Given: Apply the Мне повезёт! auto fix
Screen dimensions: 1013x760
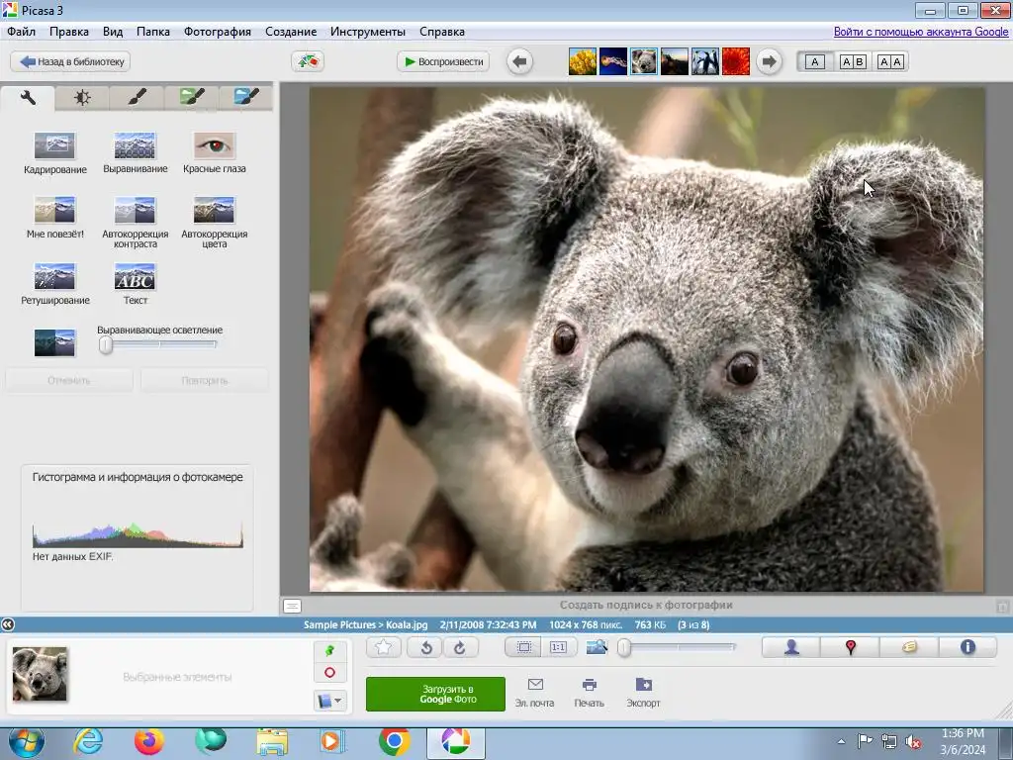Looking at the screenshot, I should 54,211.
